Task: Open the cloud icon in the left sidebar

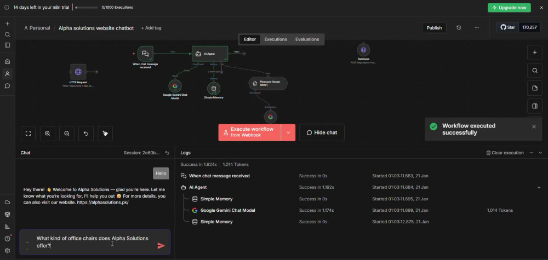Action: pyautogui.click(x=7, y=203)
